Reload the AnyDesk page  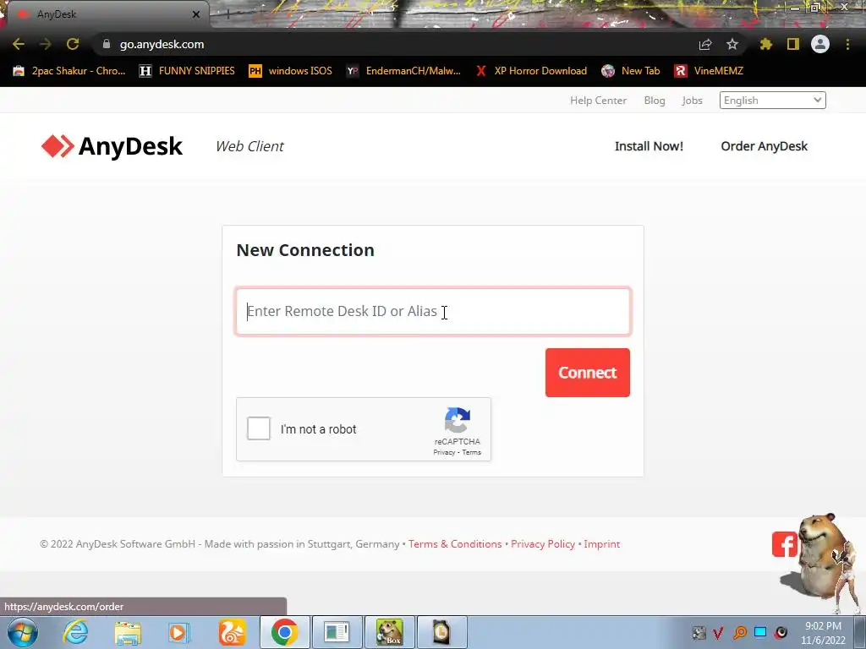point(73,44)
